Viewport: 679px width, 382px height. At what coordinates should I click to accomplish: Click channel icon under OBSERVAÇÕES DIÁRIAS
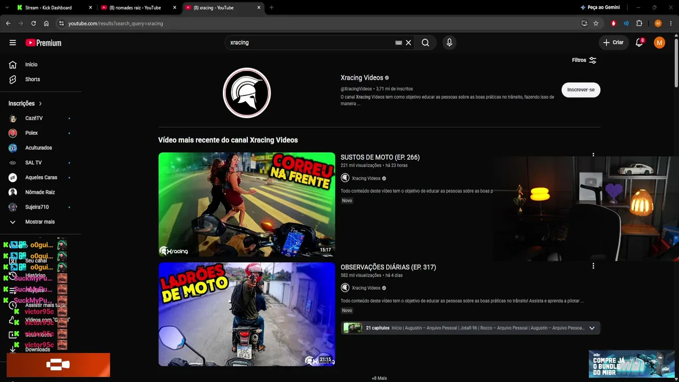[x=345, y=288]
